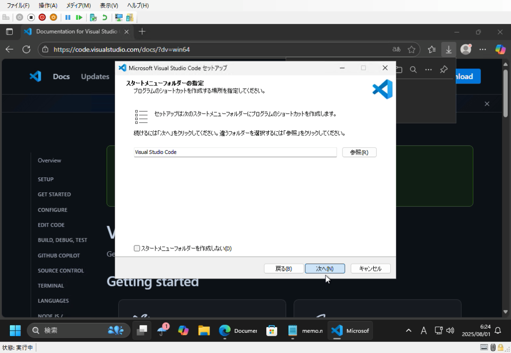Search downloads in the downloads panel
The height and width of the screenshot is (353, 511).
click(413, 69)
